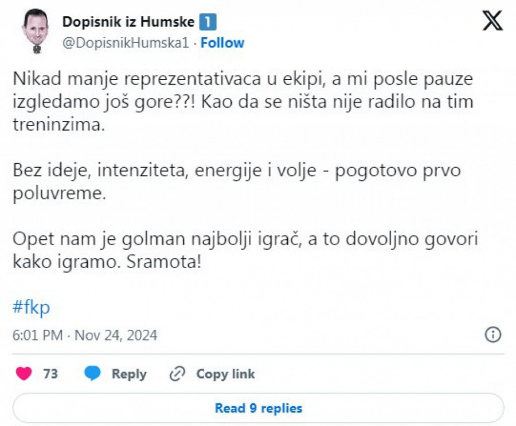Click the @DopisnikHumska1 handle

[x=125, y=43]
